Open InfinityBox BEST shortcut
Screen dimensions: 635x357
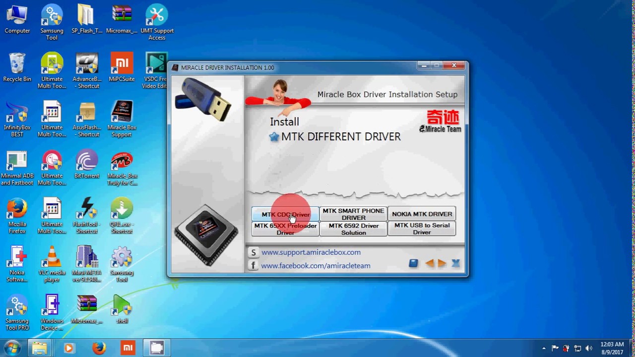[x=17, y=119]
